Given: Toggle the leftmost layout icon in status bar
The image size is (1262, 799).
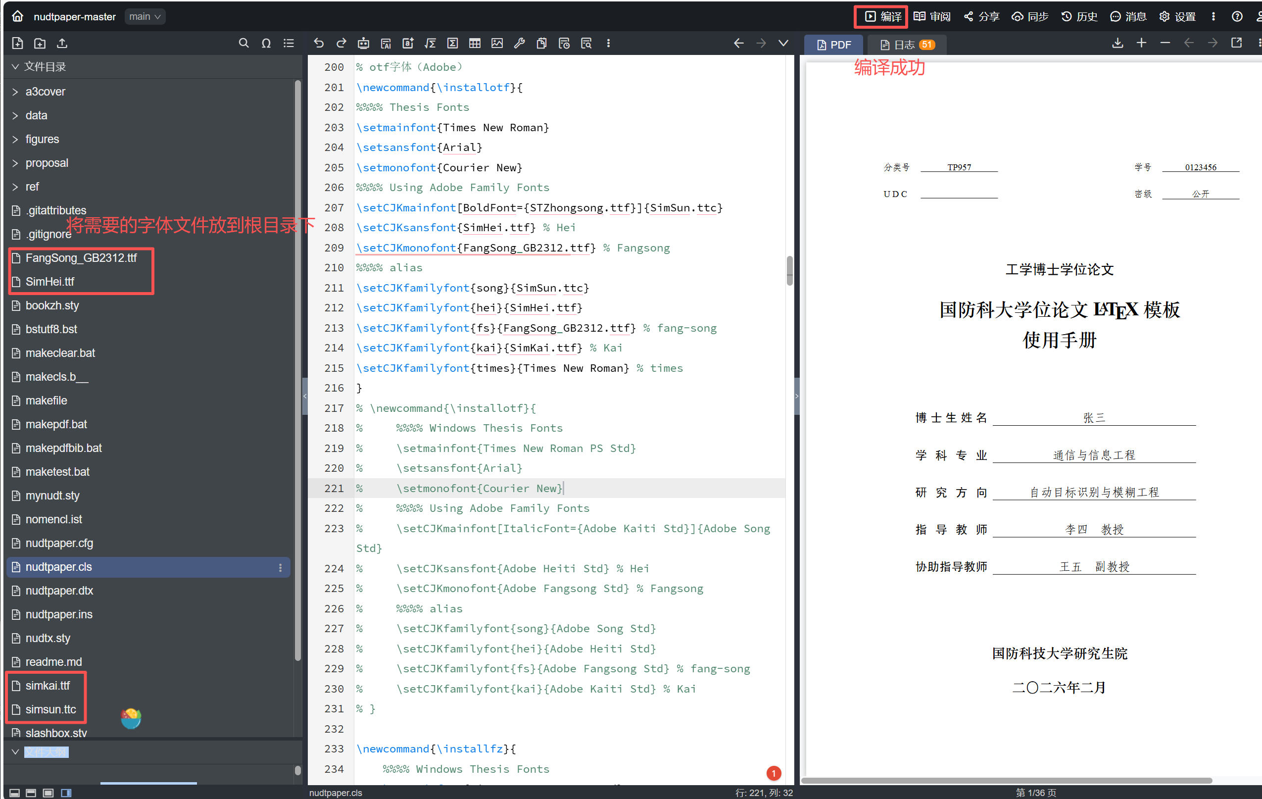Looking at the screenshot, I should point(15,793).
